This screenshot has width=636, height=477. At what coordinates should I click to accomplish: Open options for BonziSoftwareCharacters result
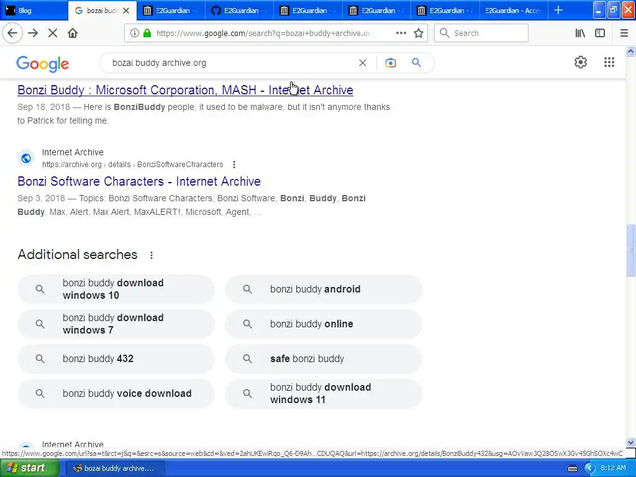click(x=234, y=164)
